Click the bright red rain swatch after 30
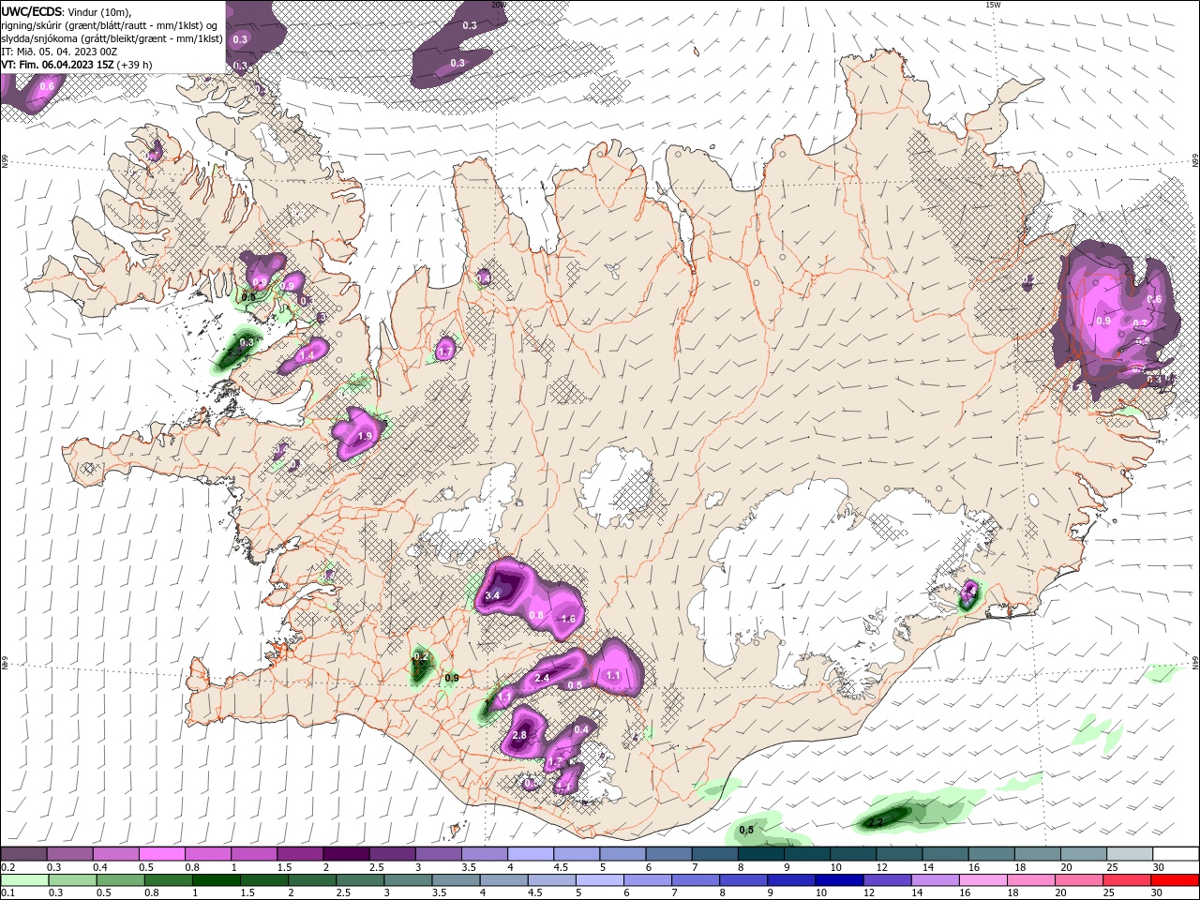 [x=1175, y=880]
